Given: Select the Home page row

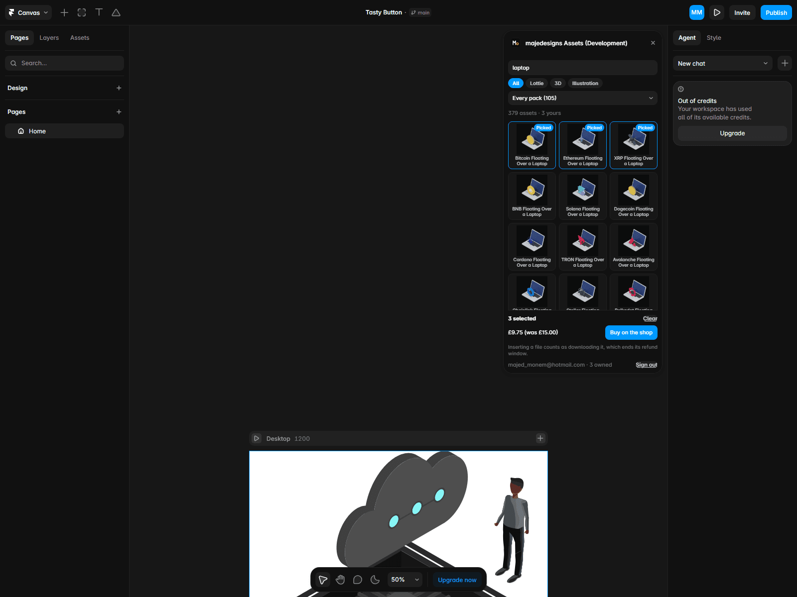Looking at the screenshot, I should point(64,131).
